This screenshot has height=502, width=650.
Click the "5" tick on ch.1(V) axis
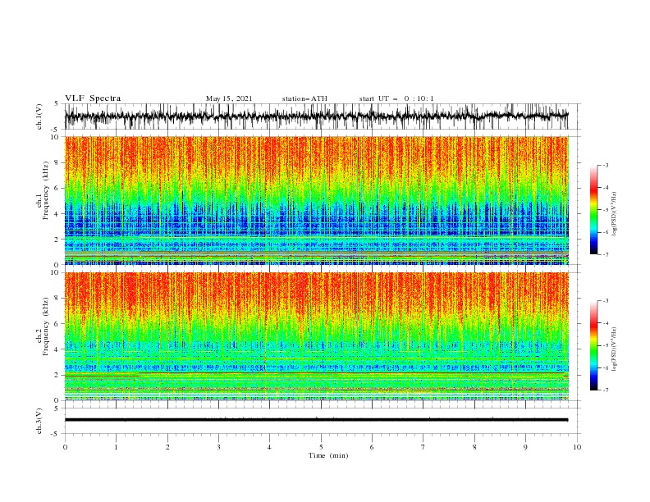pyautogui.click(x=57, y=104)
